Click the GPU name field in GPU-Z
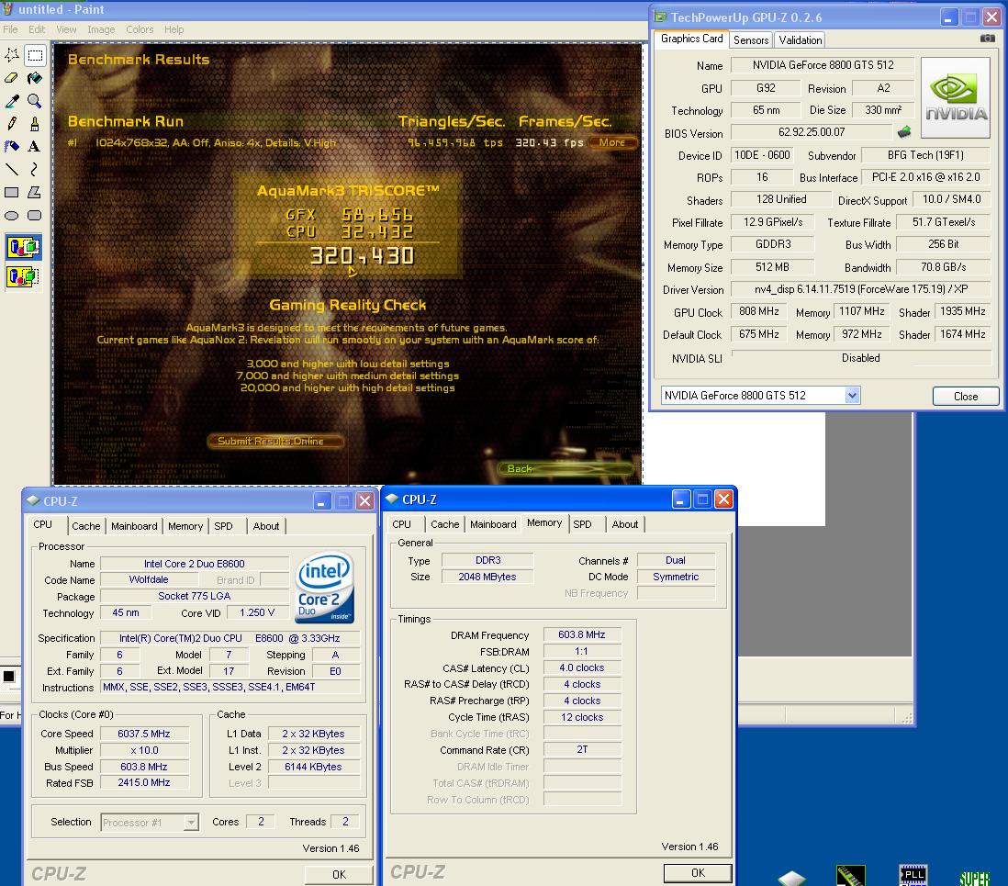Image resolution: width=1008 pixels, height=886 pixels. [823, 65]
